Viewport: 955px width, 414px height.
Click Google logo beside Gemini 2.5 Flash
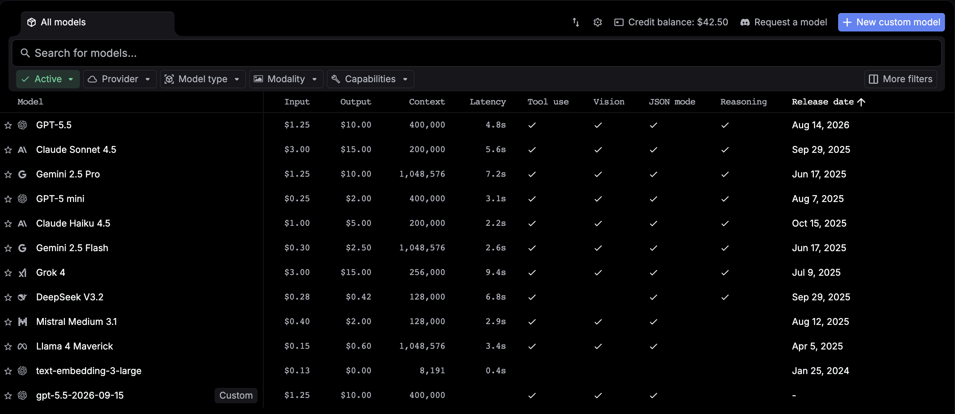pyautogui.click(x=22, y=248)
